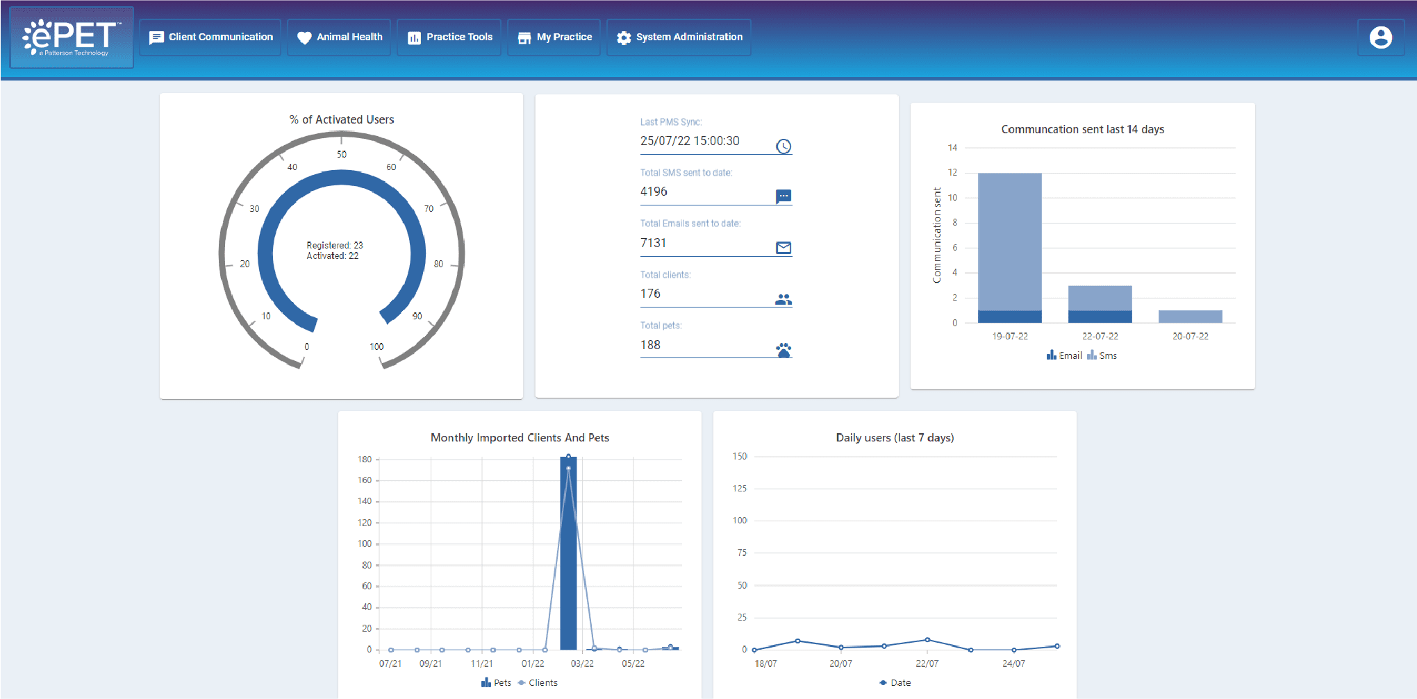Click the 22/07 data point on daily users
1417x699 pixels.
pos(927,640)
